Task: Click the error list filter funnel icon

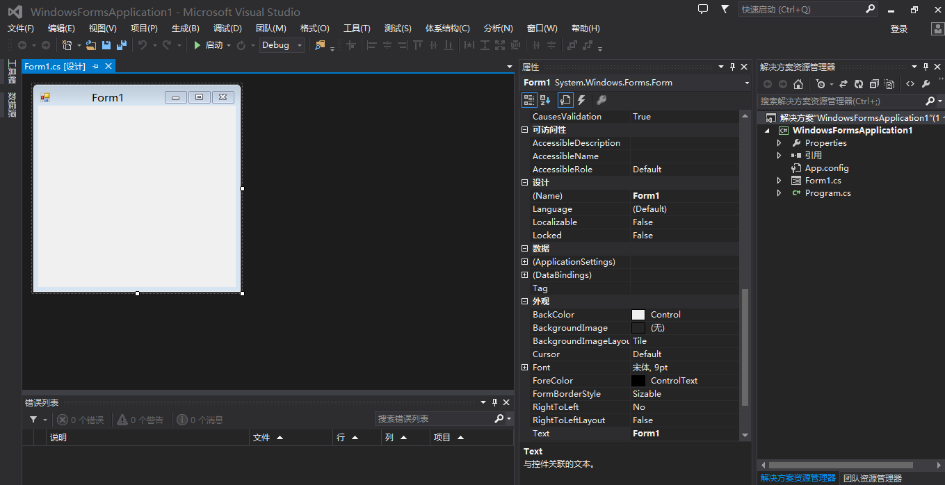Action: pyautogui.click(x=33, y=420)
